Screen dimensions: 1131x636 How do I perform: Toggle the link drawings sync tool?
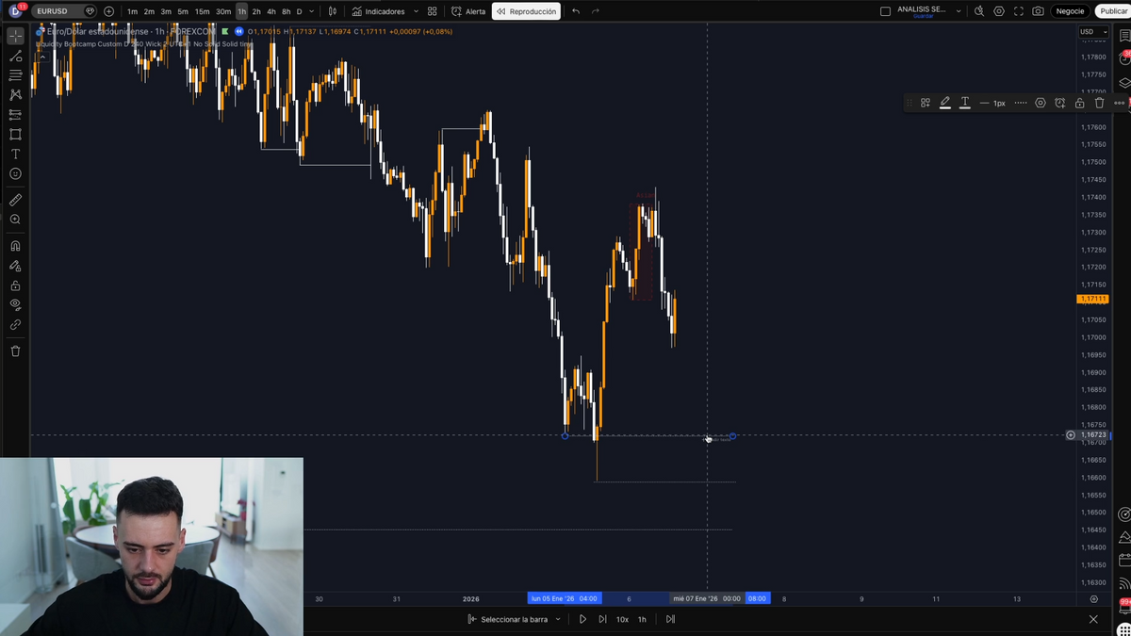point(15,325)
